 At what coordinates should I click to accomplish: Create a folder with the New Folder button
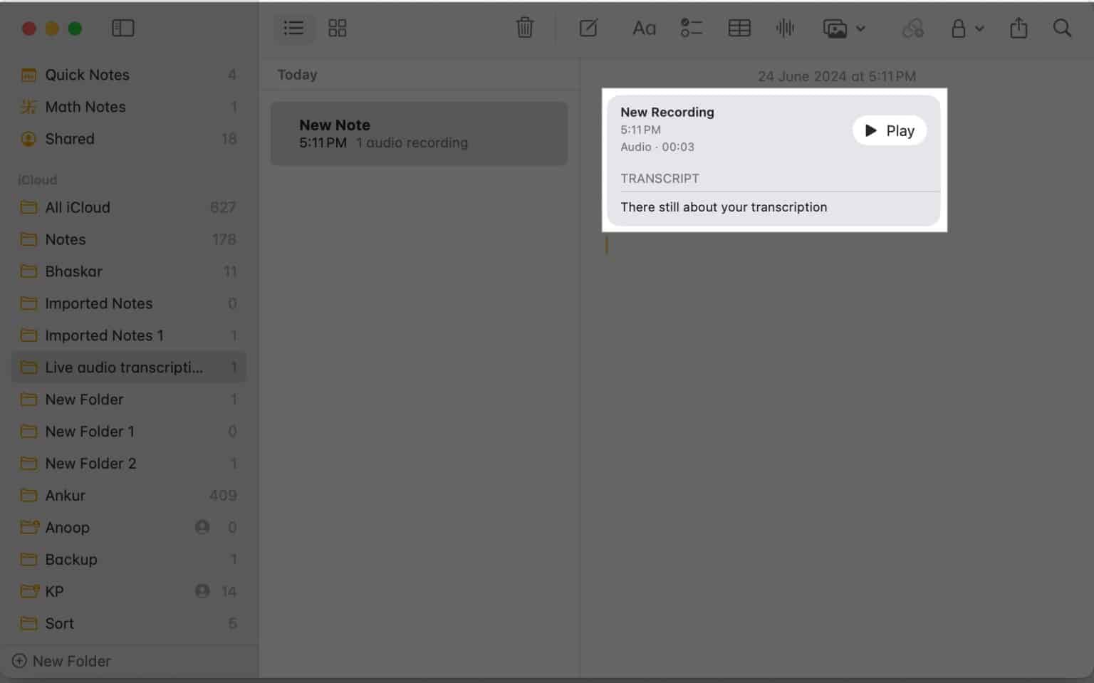click(x=61, y=661)
